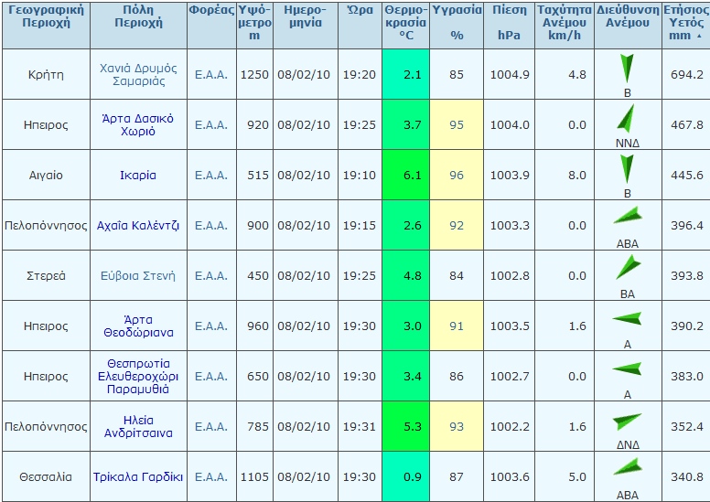Open the Εύβοια Στενή station link
Image resolution: width=710 pixels, height=502 pixels.
tap(137, 275)
